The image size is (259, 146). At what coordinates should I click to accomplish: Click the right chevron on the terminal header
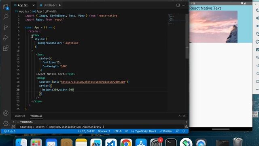click(186, 122)
